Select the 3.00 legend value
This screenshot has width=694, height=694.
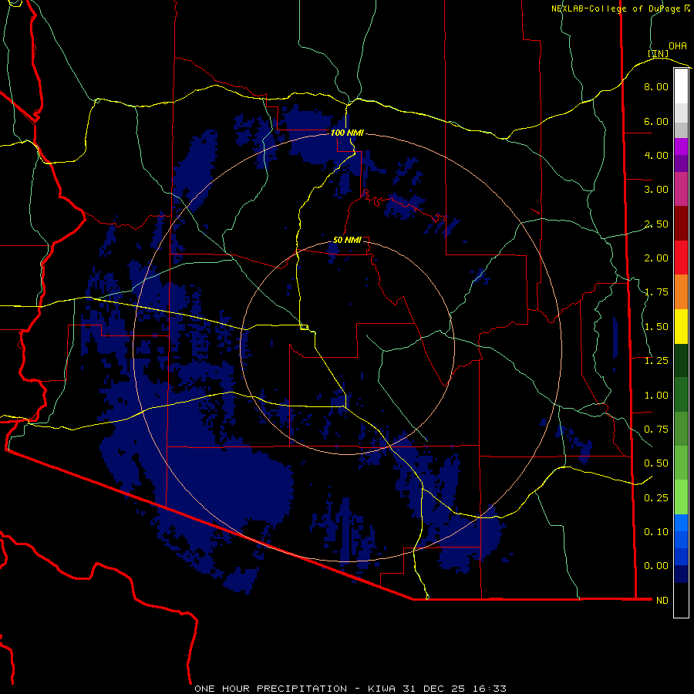[x=656, y=190]
